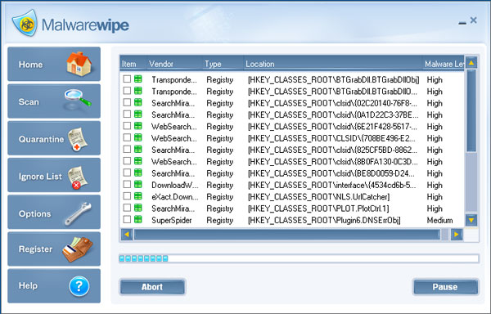Open the Register section
The height and width of the screenshot is (314, 491).
54,249
